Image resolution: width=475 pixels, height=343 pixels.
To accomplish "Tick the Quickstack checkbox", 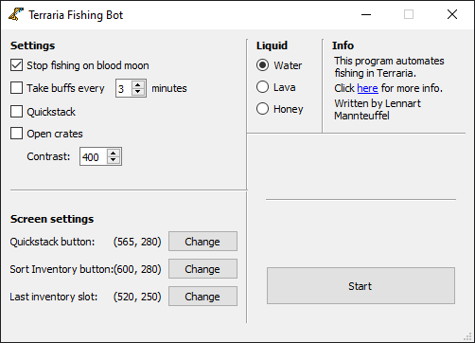I will 16,112.
